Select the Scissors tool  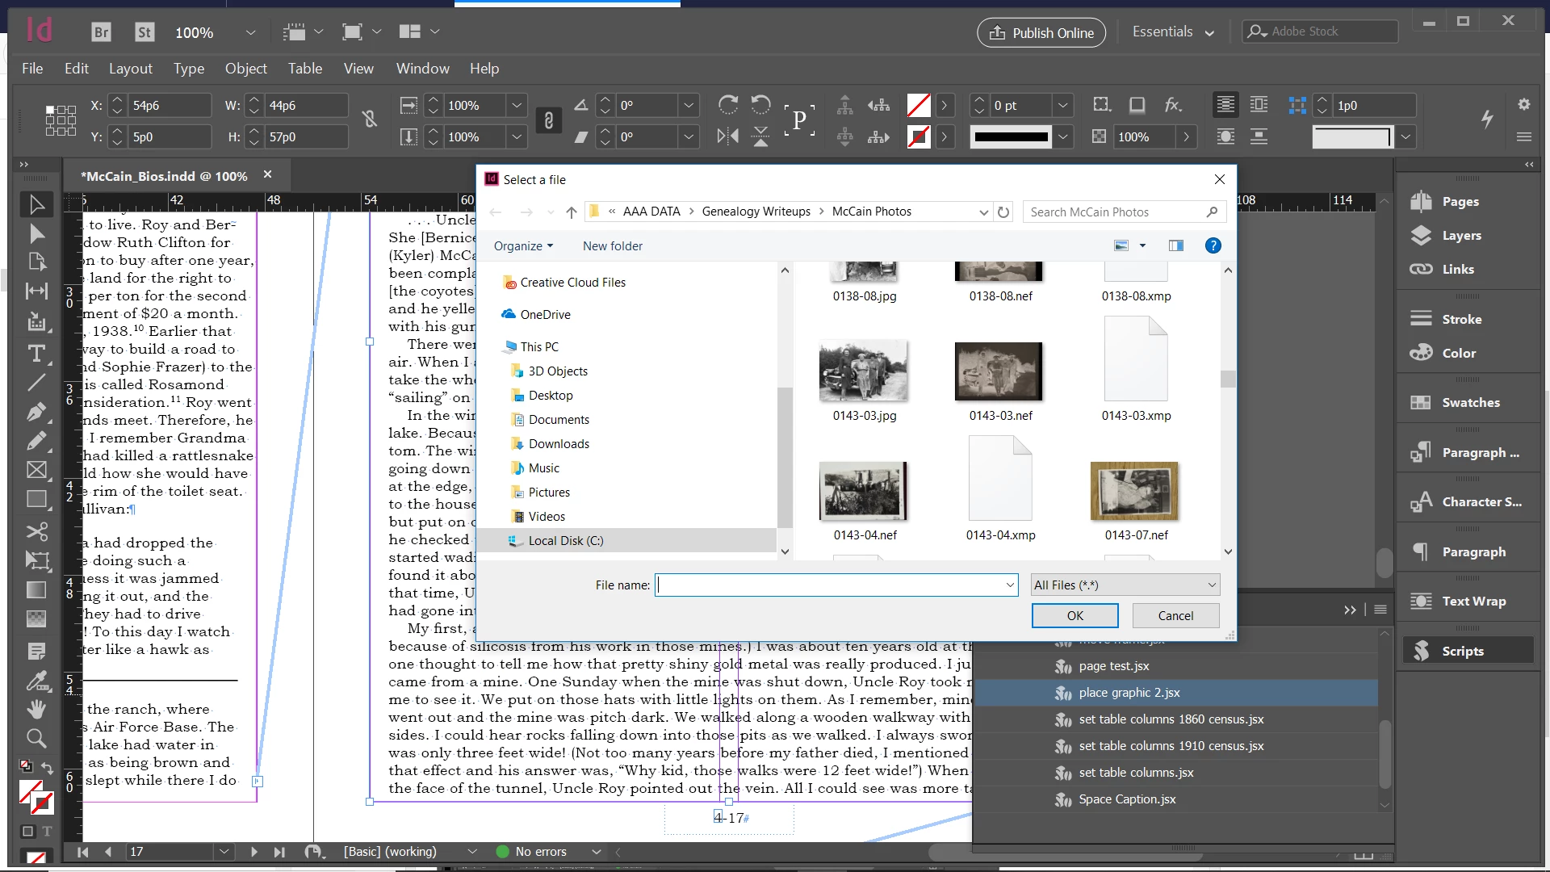click(36, 531)
